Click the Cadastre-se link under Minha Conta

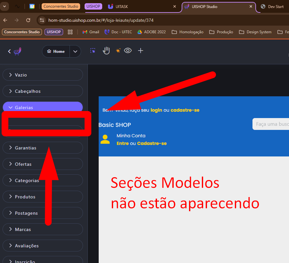coord(152,143)
